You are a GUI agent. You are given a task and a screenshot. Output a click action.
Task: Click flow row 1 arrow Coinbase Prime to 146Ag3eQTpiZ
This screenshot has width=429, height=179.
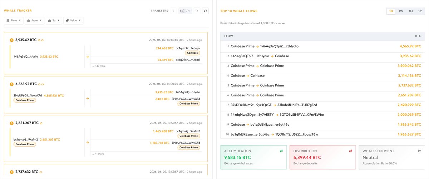[x=257, y=46]
